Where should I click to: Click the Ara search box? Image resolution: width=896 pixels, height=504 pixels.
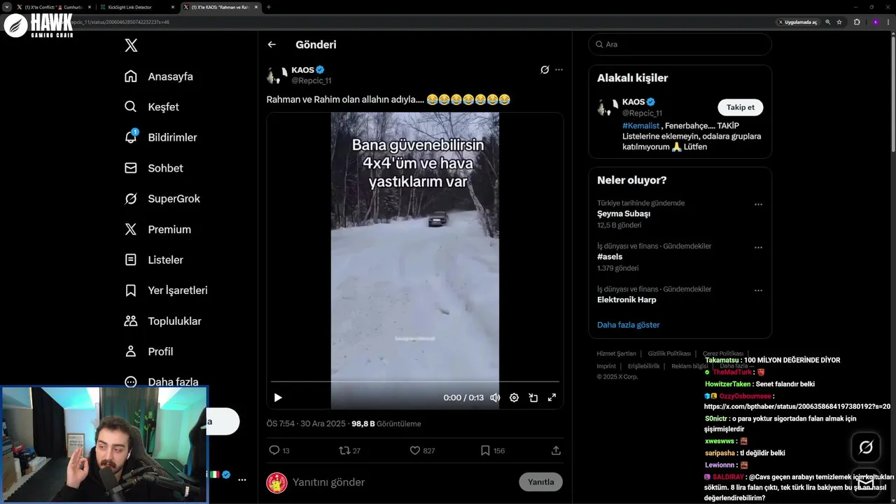click(x=680, y=44)
